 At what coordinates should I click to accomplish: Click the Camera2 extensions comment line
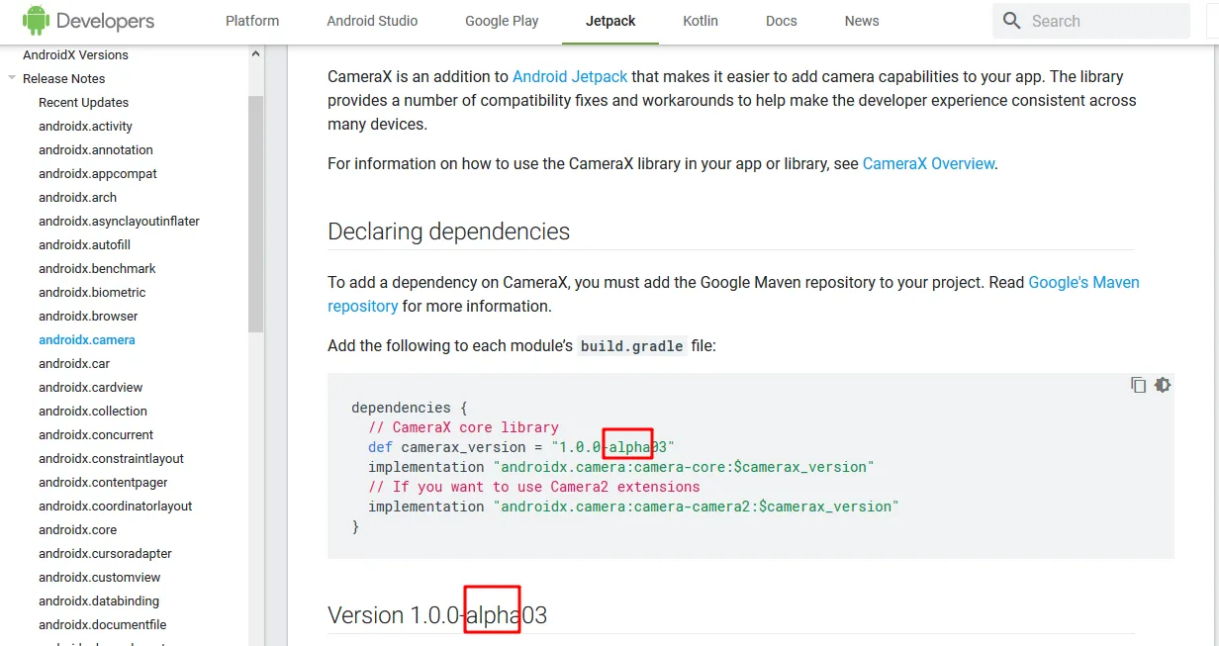pos(534,487)
